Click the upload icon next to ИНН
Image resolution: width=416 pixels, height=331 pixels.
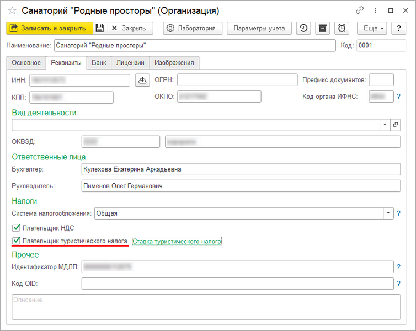tap(142, 81)
